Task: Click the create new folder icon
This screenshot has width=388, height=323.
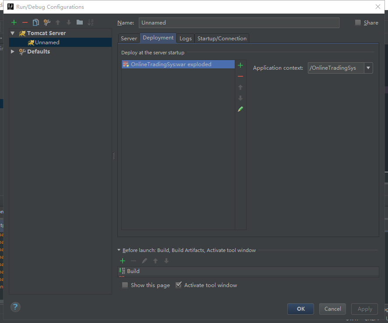Action: (79, 22)
